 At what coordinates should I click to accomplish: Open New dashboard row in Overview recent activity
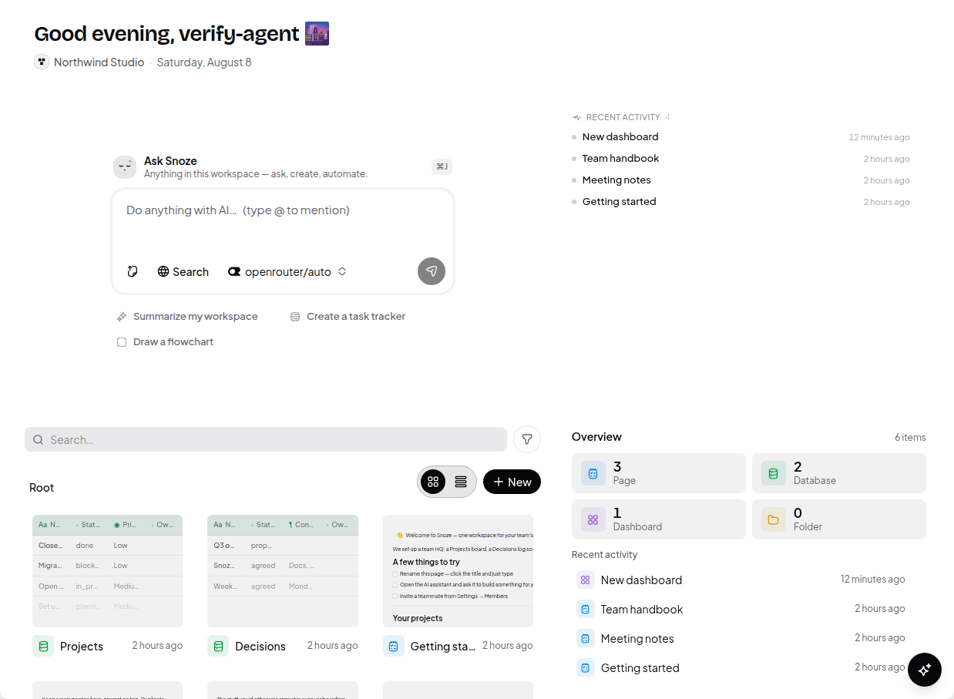tap(741, 580)
